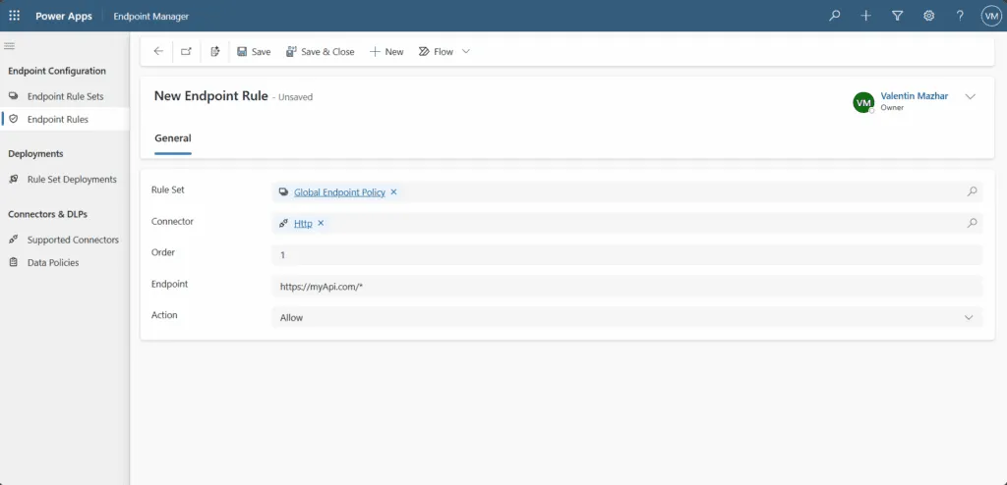Open Data Policies in sidebar

point(65,263)
